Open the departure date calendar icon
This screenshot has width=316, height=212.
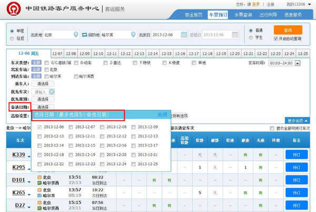[183, 35]
